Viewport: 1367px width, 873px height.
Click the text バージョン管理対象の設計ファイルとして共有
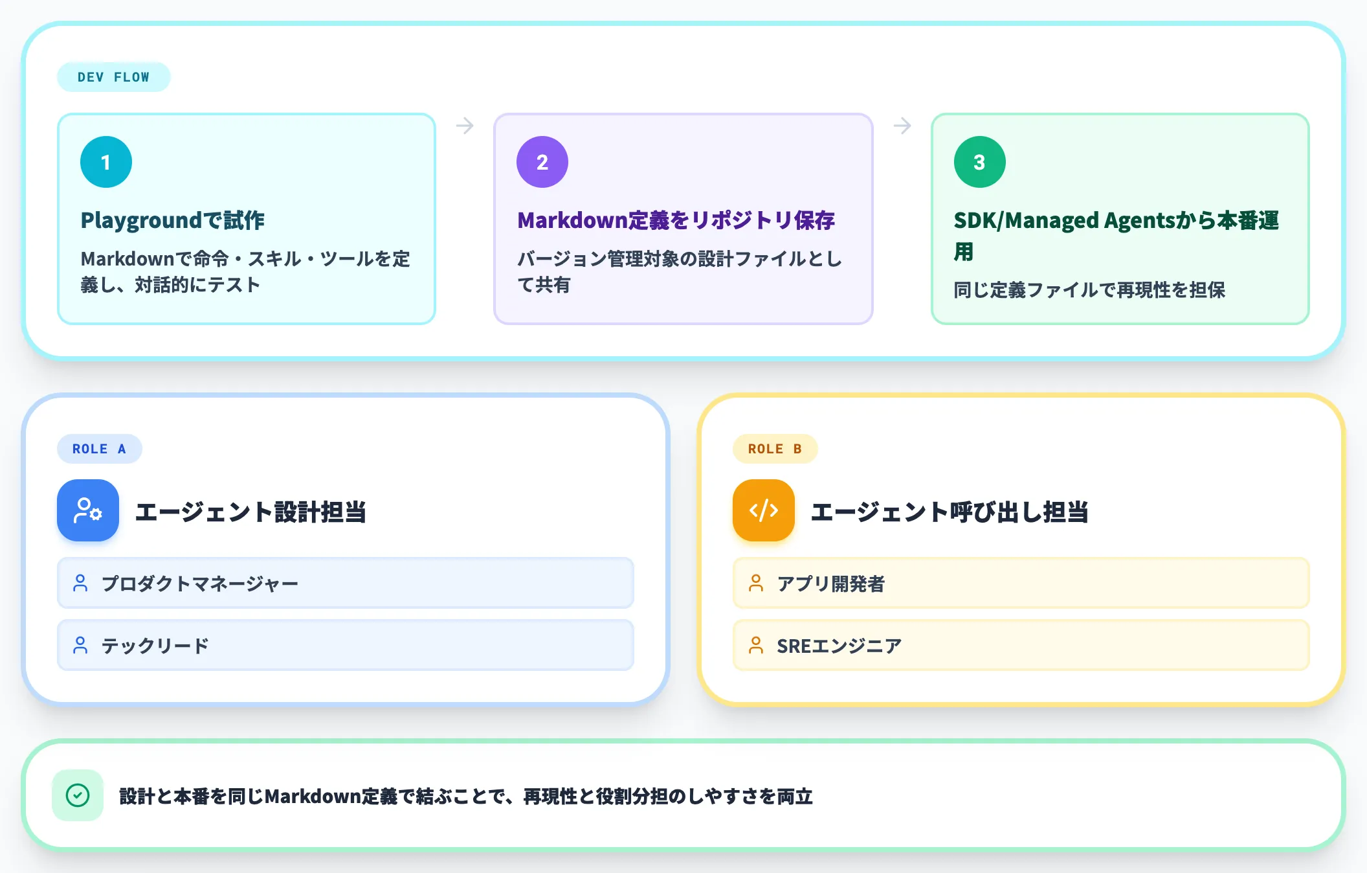tap(680, 271)
